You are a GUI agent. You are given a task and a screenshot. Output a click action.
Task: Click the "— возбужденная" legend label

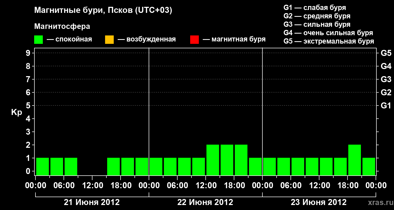coord(147,40)
